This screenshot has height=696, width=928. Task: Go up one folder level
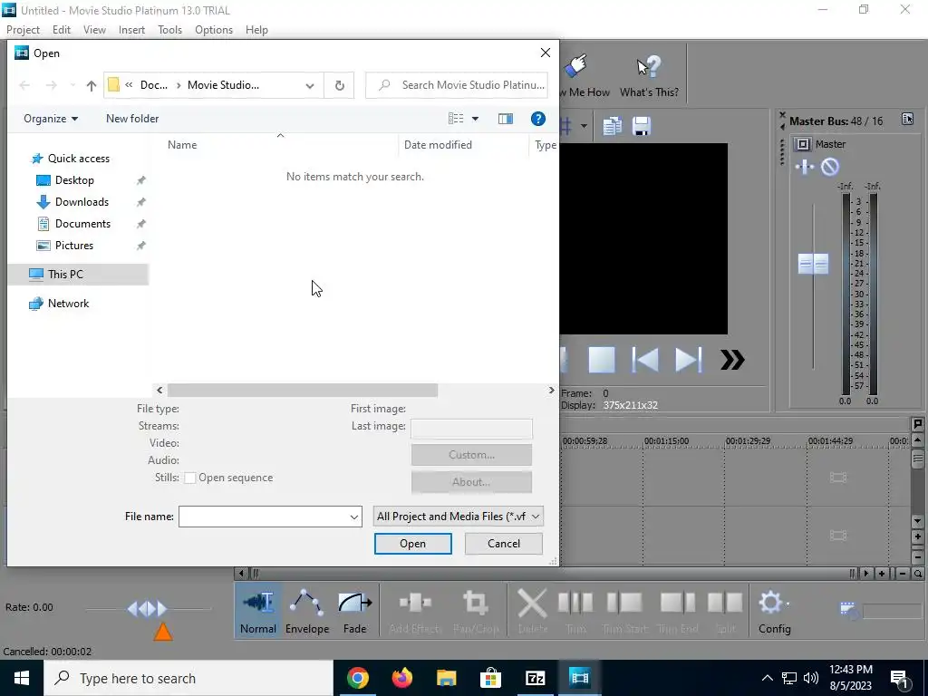[x=92, y=85]
